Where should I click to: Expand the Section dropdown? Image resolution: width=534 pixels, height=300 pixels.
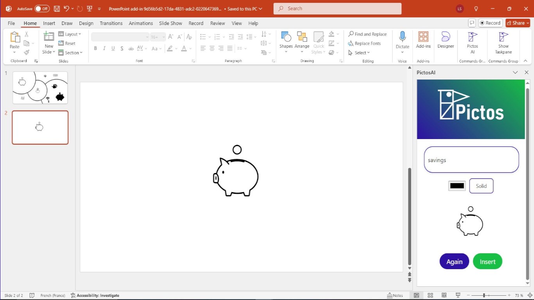pos(70,53)
